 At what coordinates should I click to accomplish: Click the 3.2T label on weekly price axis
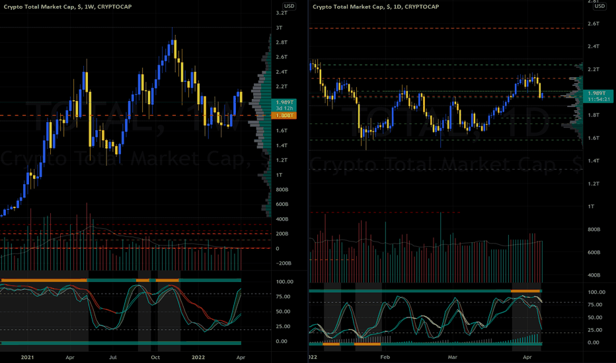282,13
